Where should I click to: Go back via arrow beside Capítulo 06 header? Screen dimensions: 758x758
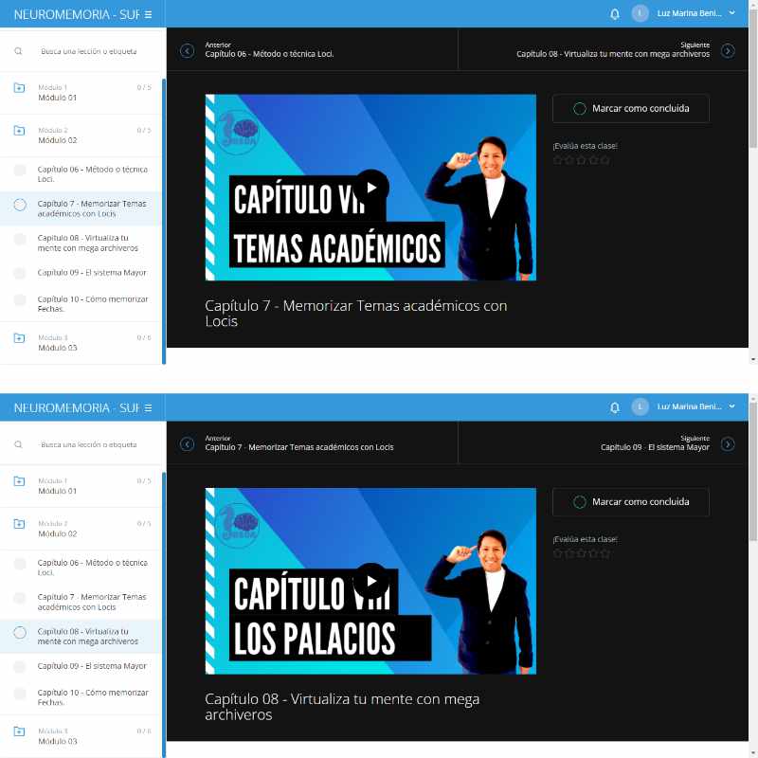(187, 50)
